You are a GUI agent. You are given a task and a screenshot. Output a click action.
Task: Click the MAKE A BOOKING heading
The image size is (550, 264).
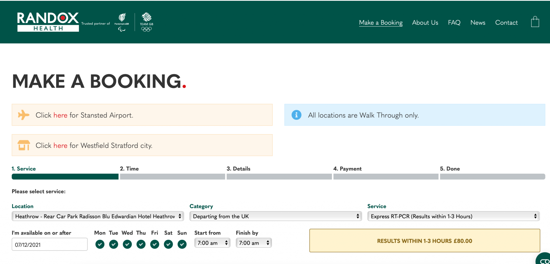99,81
